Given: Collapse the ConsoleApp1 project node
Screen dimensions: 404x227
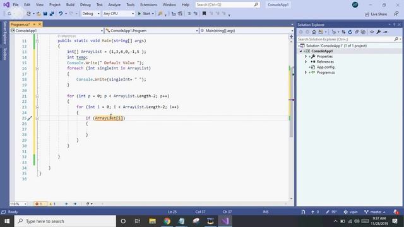Looking at the screenshot, I should (x=300, y=51).
